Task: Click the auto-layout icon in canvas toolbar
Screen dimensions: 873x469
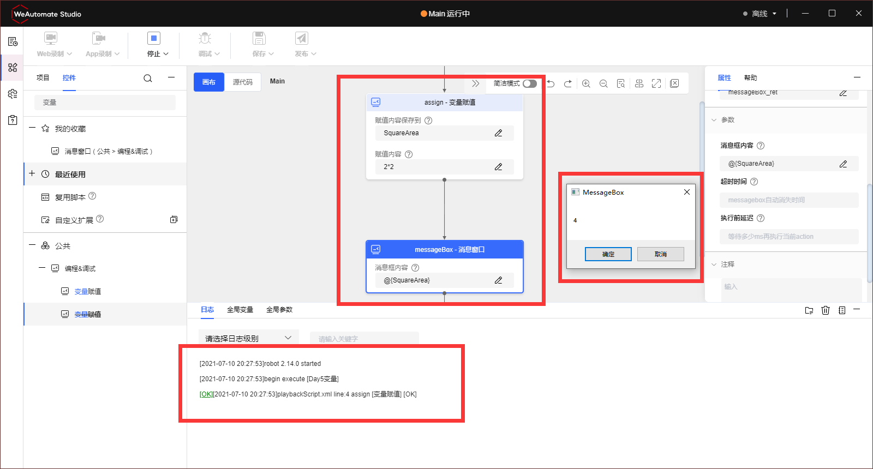Action: (639, 83)
